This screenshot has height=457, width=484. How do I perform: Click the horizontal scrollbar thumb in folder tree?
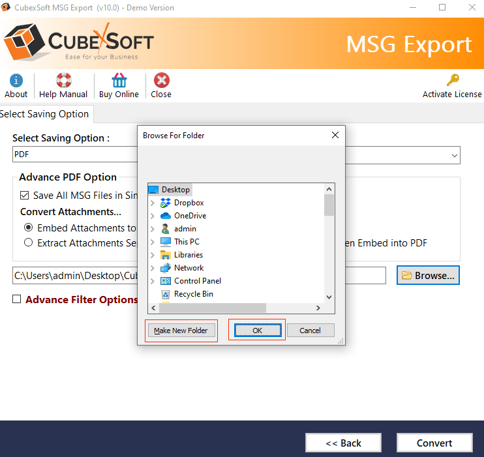click(x=213, y=308)
